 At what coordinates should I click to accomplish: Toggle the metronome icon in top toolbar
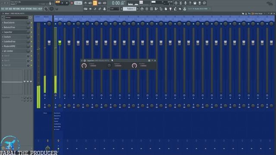(85, 3)
